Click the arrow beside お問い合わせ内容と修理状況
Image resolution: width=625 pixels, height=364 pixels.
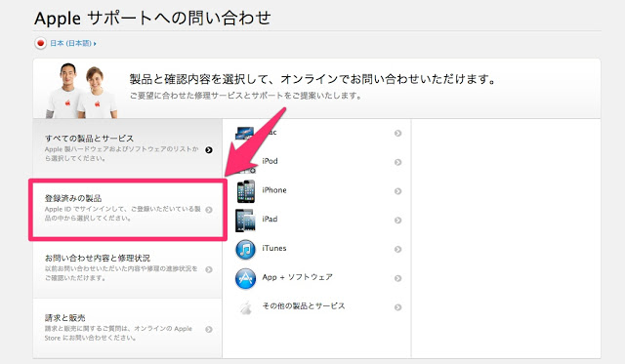pos(209,269)
